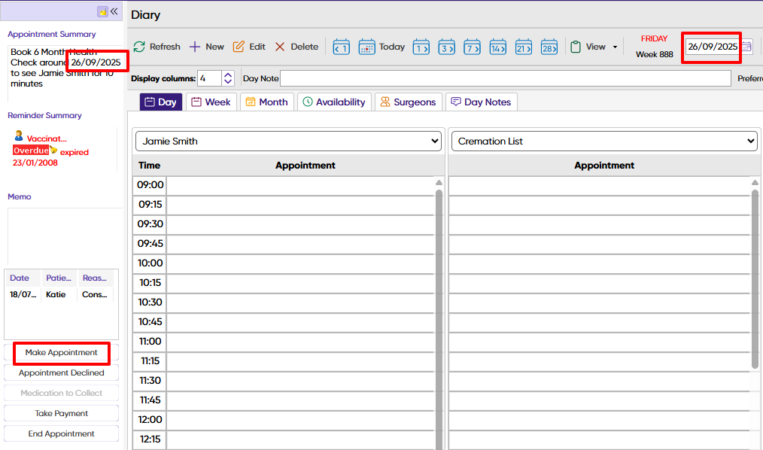Open the date picker calendar icon
The image size is (763, 450).
pos(746,47)
